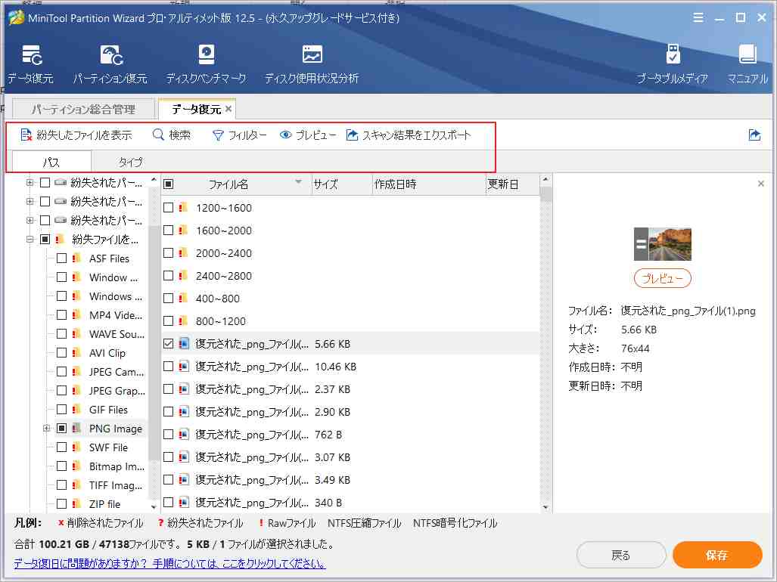Click the ZIP file folder icon
Screen dimensions: 777x582
(x=77, y=504)
